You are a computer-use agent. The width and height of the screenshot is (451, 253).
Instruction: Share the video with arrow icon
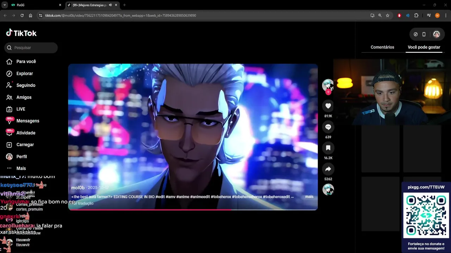pos(328,169)
